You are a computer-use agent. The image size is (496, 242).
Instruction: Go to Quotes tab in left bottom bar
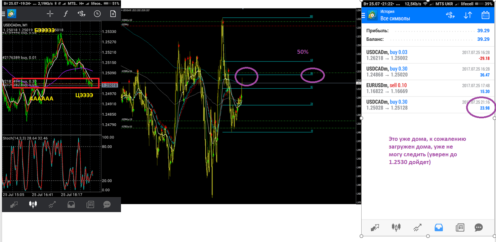tap(14, 204)
